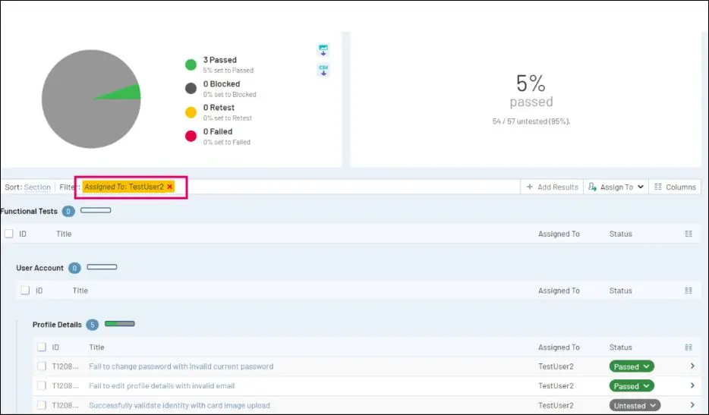Viewport: 709px width, 415px height.
Task: Remove the Assigned To TestUser2 filter
Action: (x=169, y=187)
